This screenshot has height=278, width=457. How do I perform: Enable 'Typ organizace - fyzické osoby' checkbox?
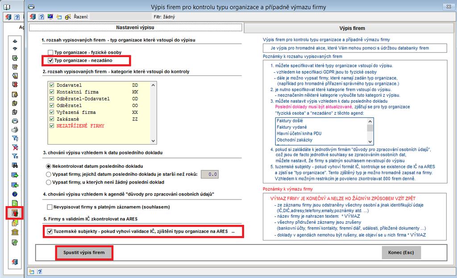(x=50, y=53)
